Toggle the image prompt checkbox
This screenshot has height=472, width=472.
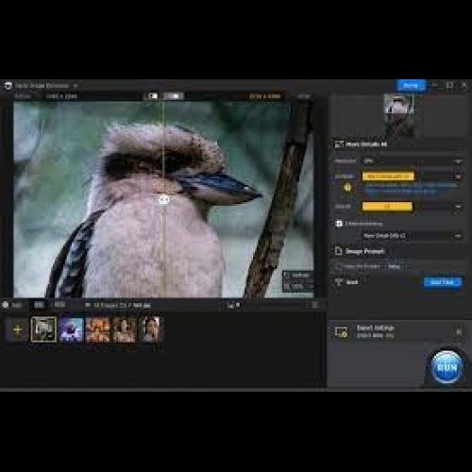[339, 266]
